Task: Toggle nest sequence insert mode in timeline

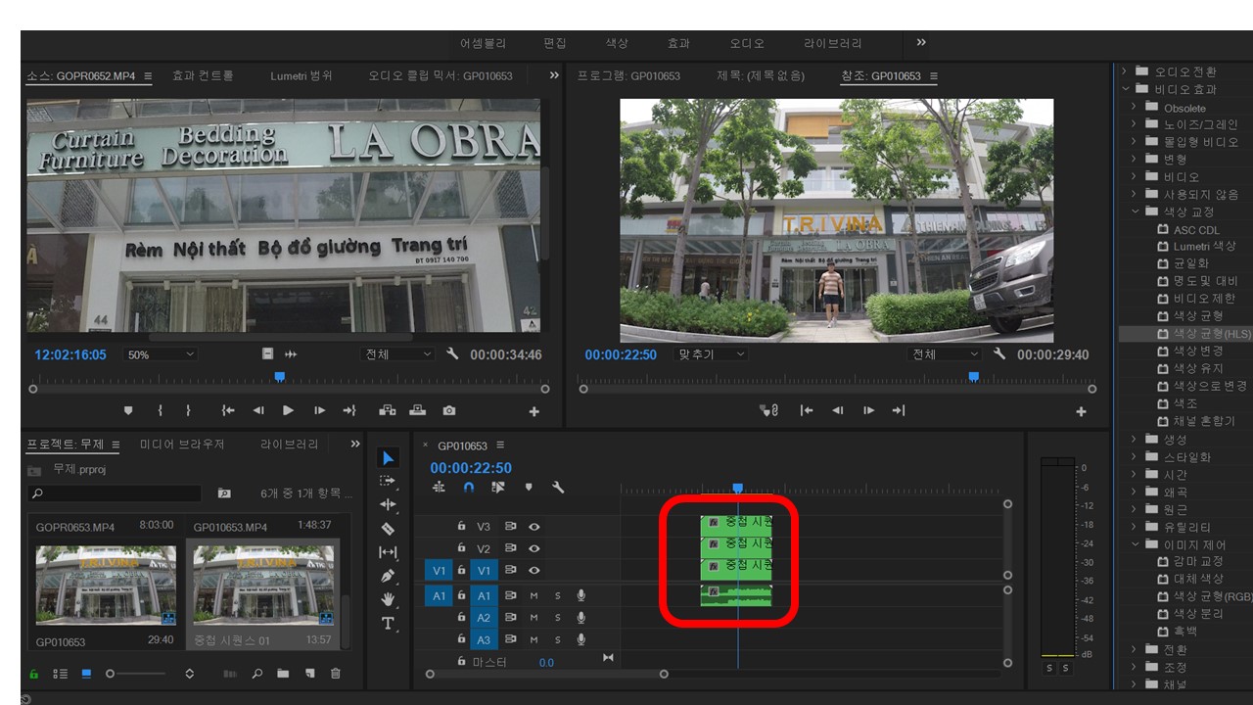Action: [439, 487]
